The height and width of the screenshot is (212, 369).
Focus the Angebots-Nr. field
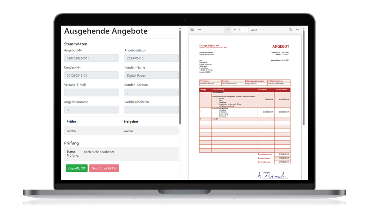91,58
